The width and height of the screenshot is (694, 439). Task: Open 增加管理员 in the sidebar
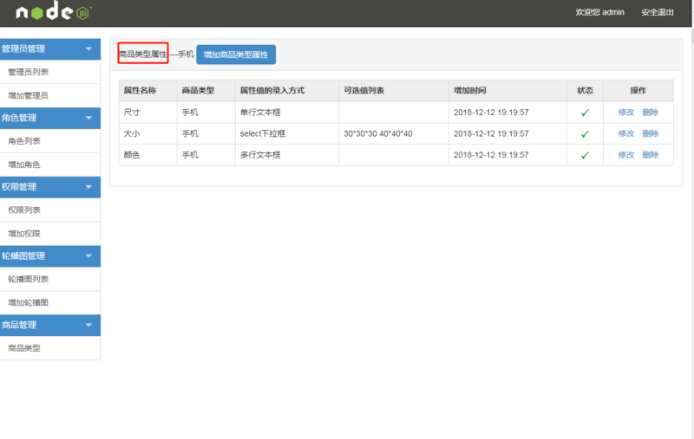50,95
